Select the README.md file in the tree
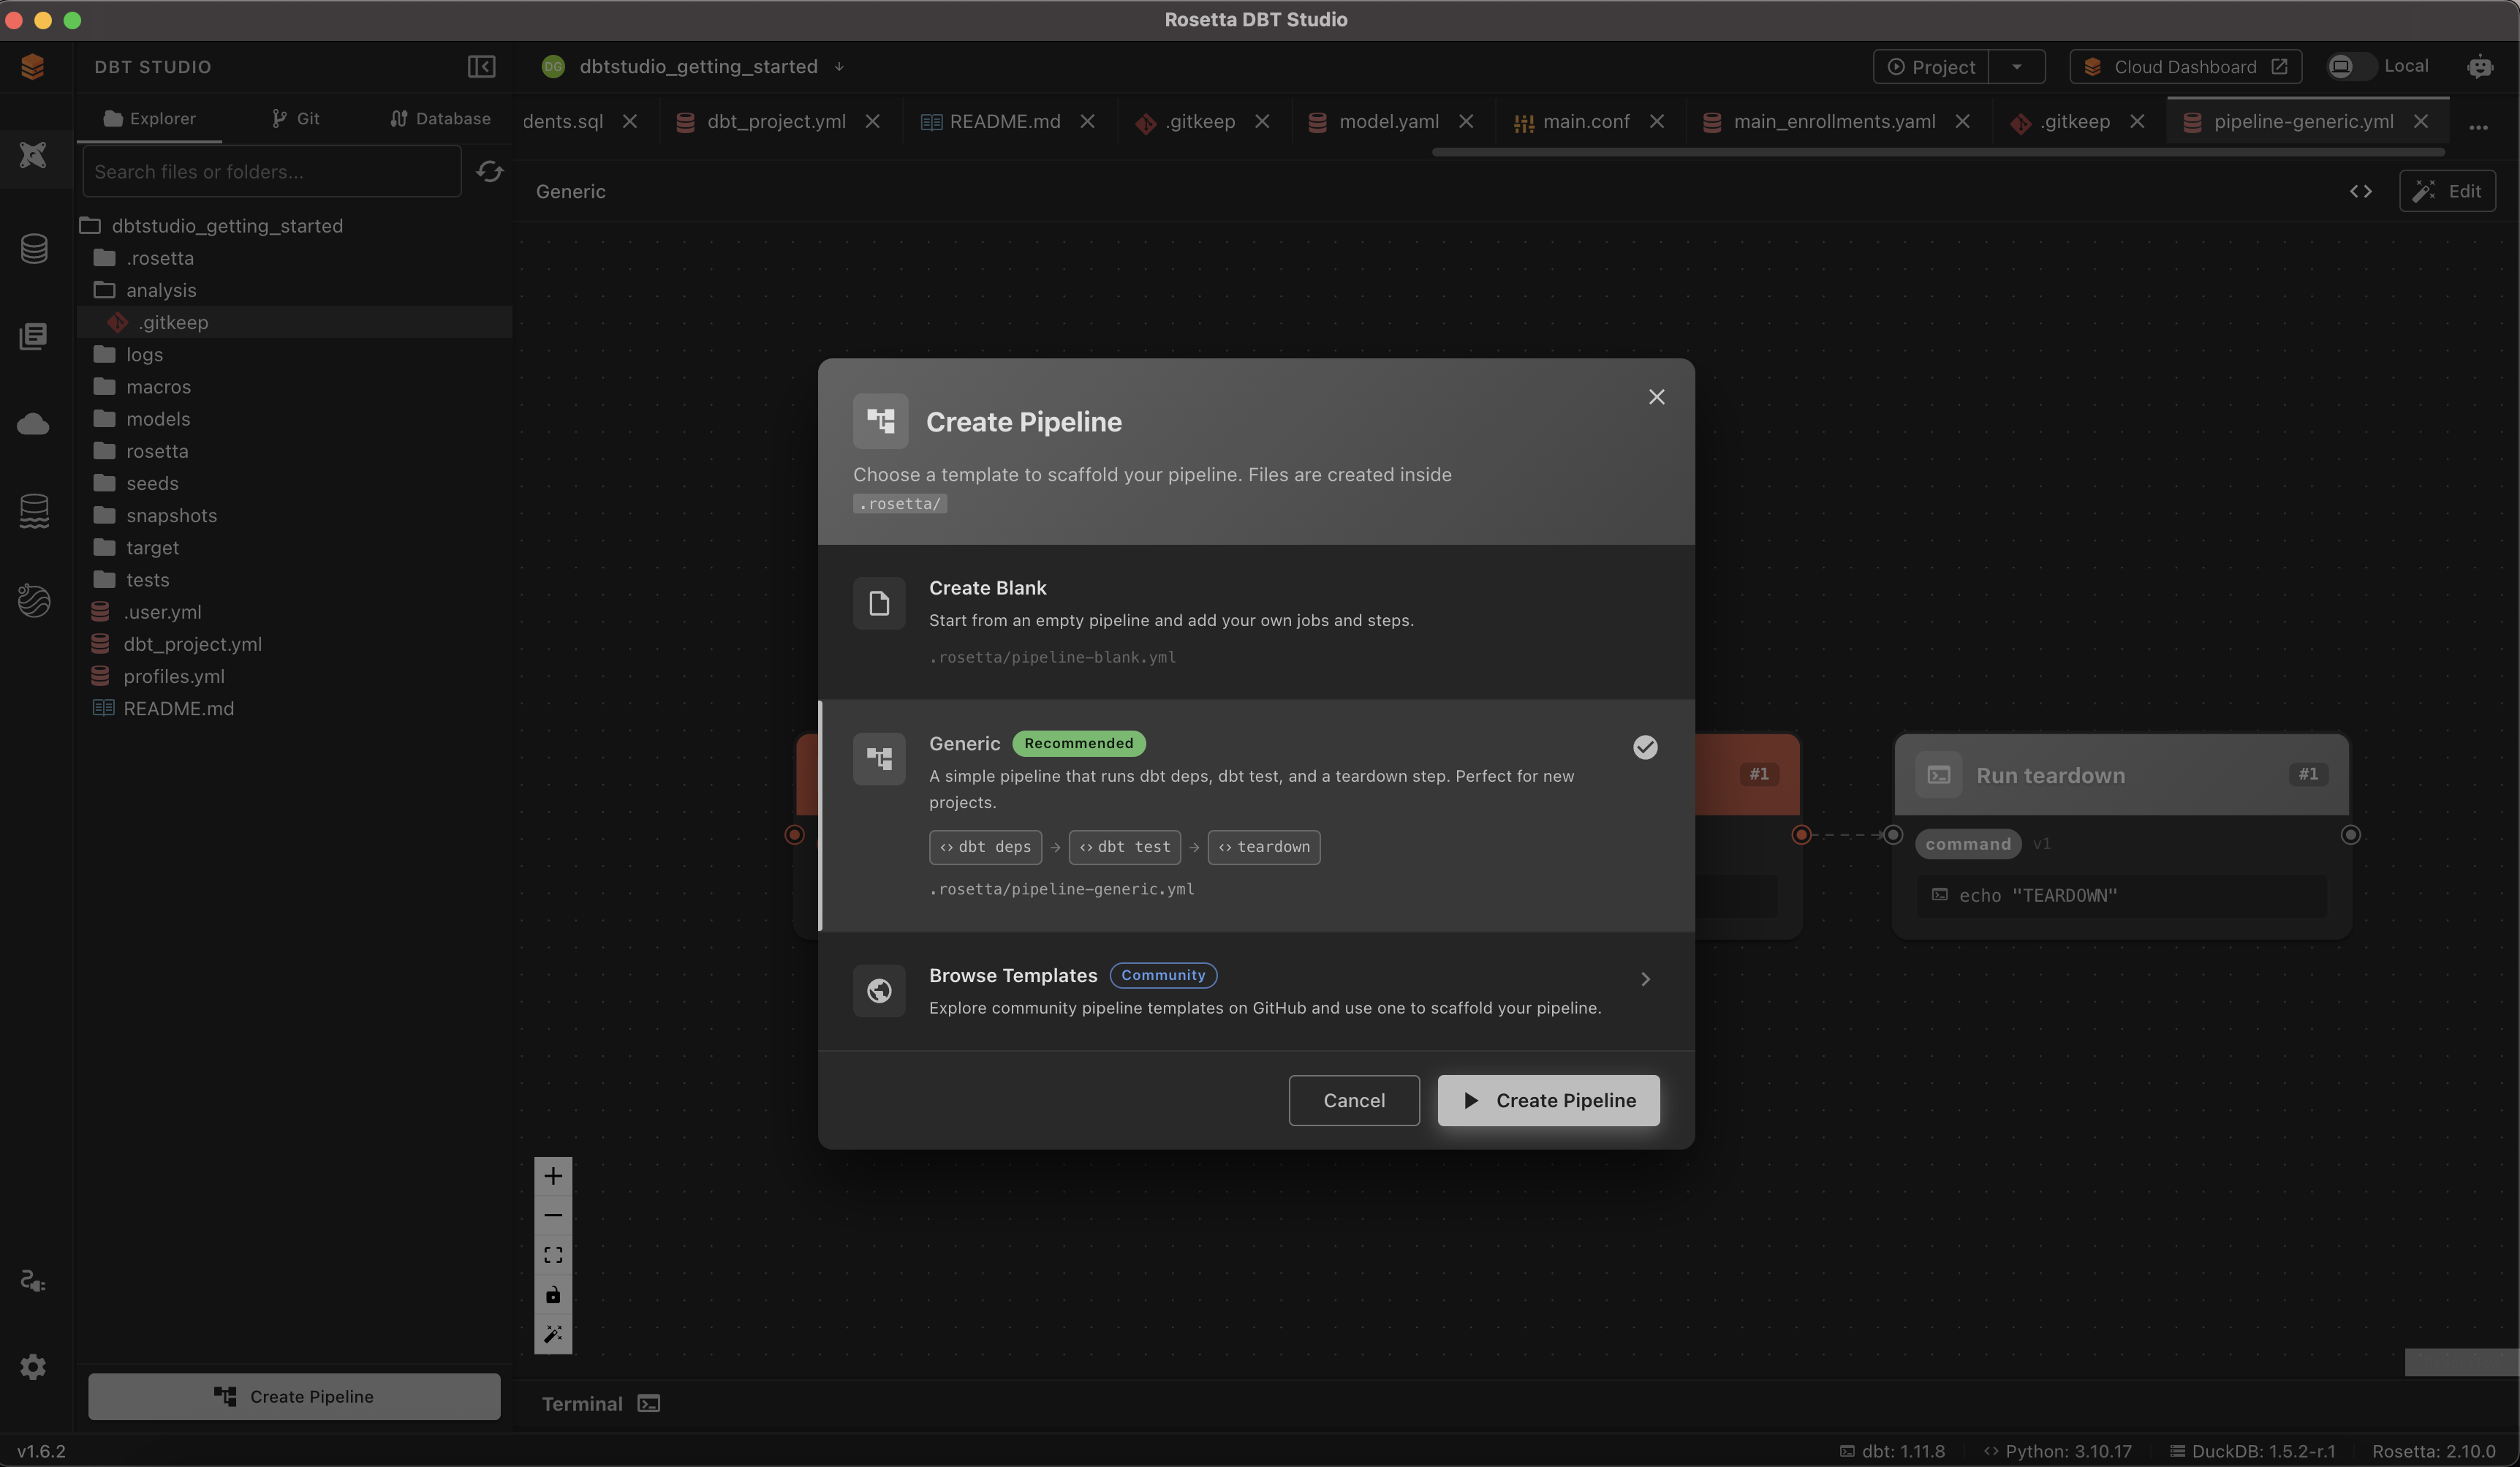The image size is (2520, 1467). [x=294, y=708]
